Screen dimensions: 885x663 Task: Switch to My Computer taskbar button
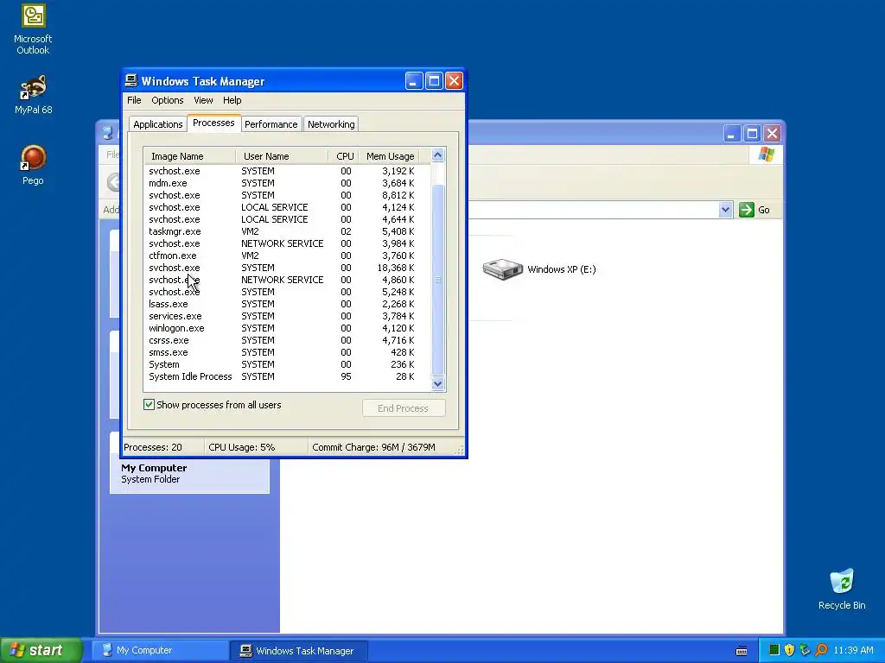click(x=160, y=650)
